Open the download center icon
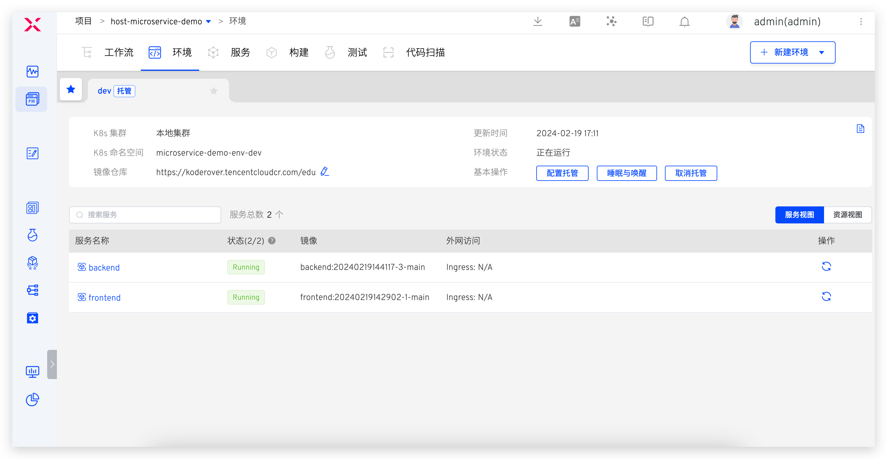The width and height of the screenshot is (887, 459). (x=537, y=21)
